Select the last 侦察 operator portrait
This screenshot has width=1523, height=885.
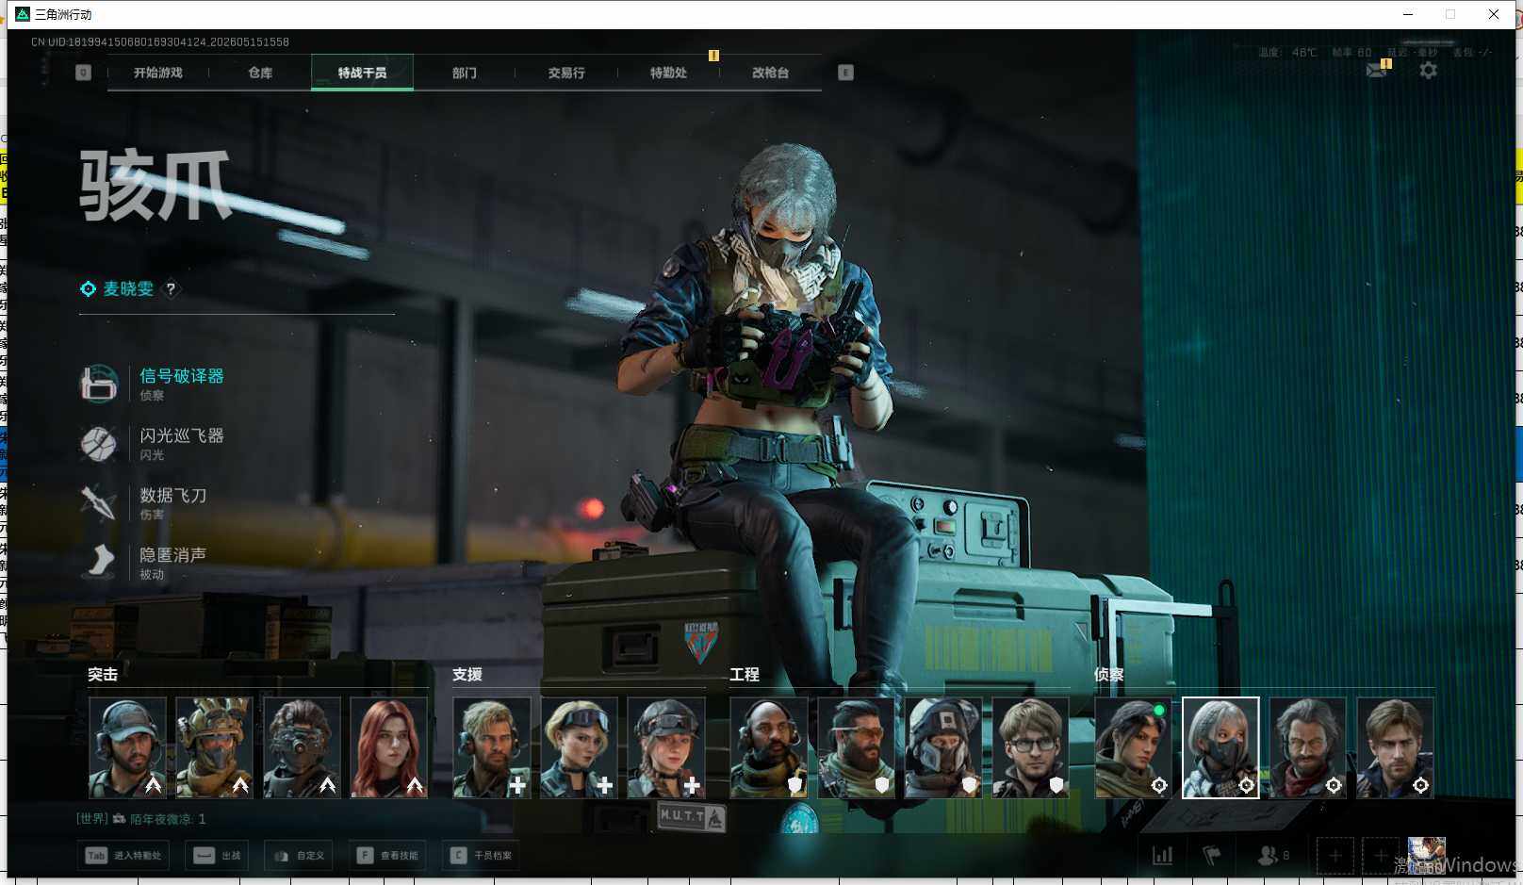point(1395,747)
